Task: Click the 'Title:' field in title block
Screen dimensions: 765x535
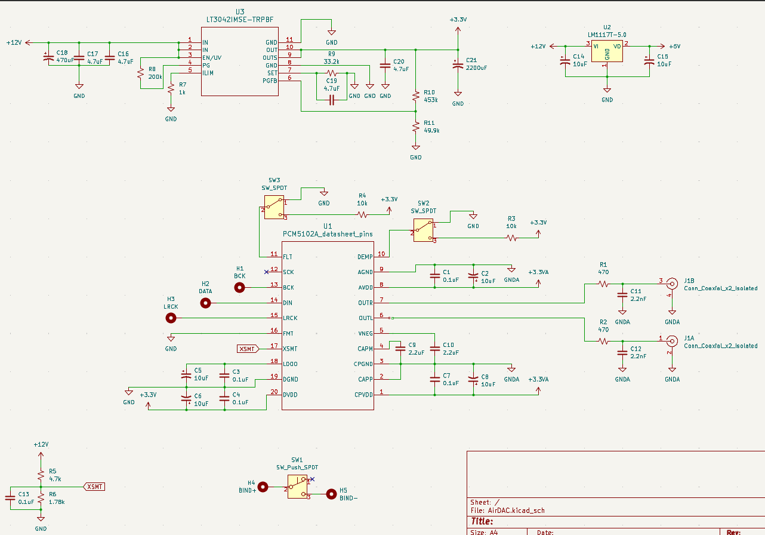Action: click(x=482, y=521)
